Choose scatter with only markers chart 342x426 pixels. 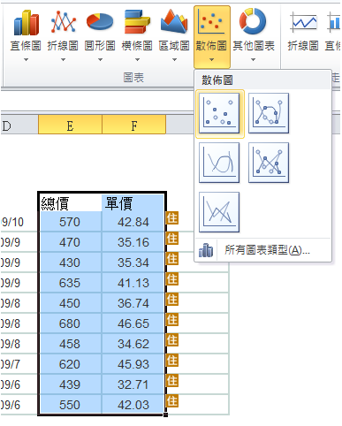coord(219,113)
